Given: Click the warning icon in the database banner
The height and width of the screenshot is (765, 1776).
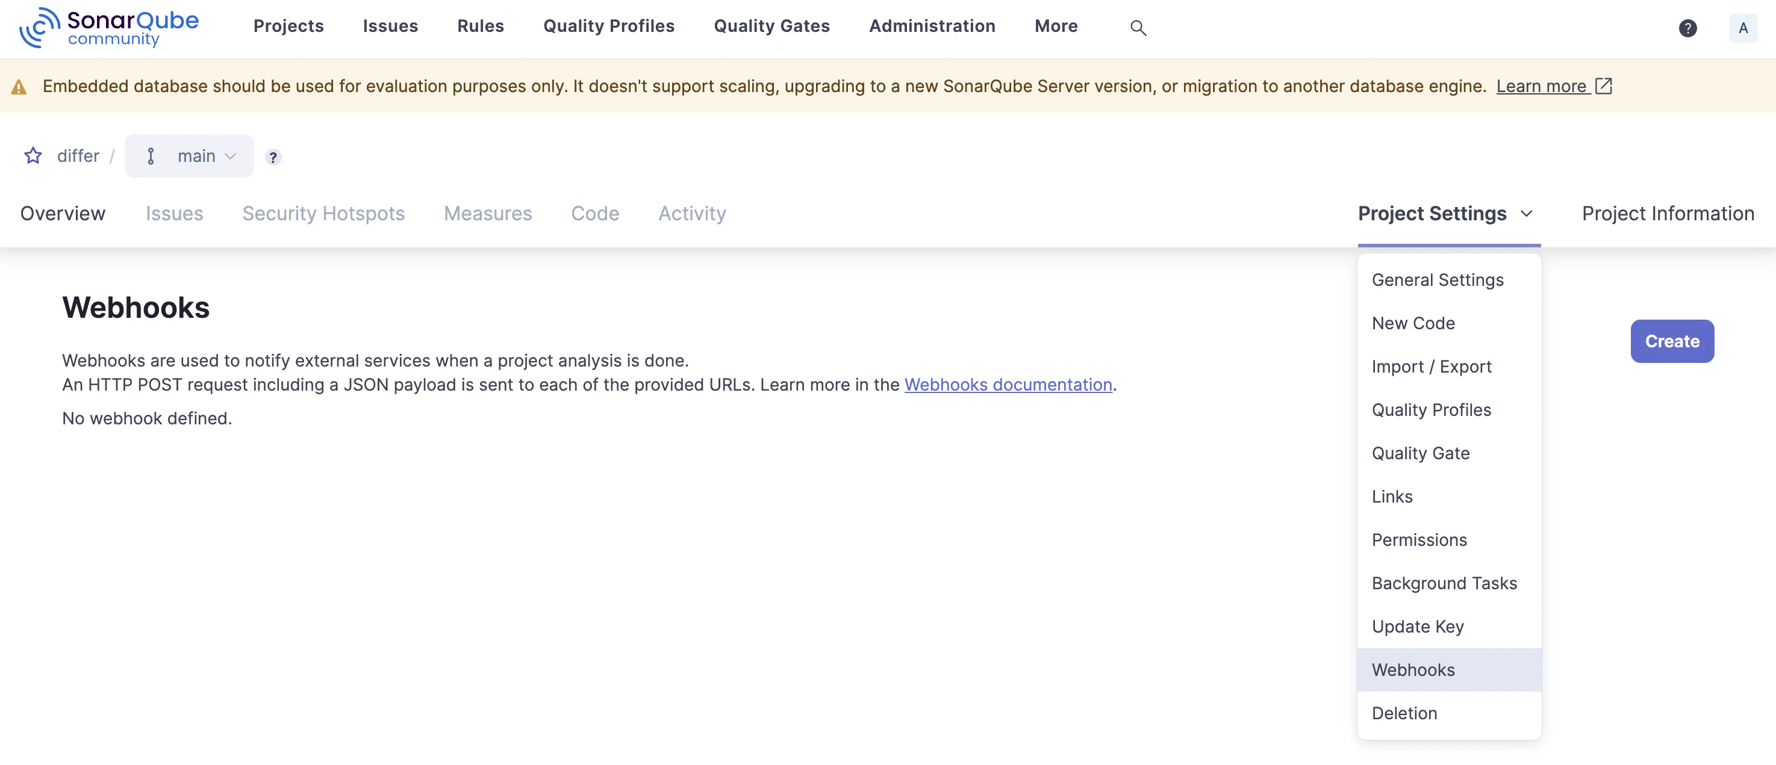Looking at the screenshot, I should pos(19,86).
